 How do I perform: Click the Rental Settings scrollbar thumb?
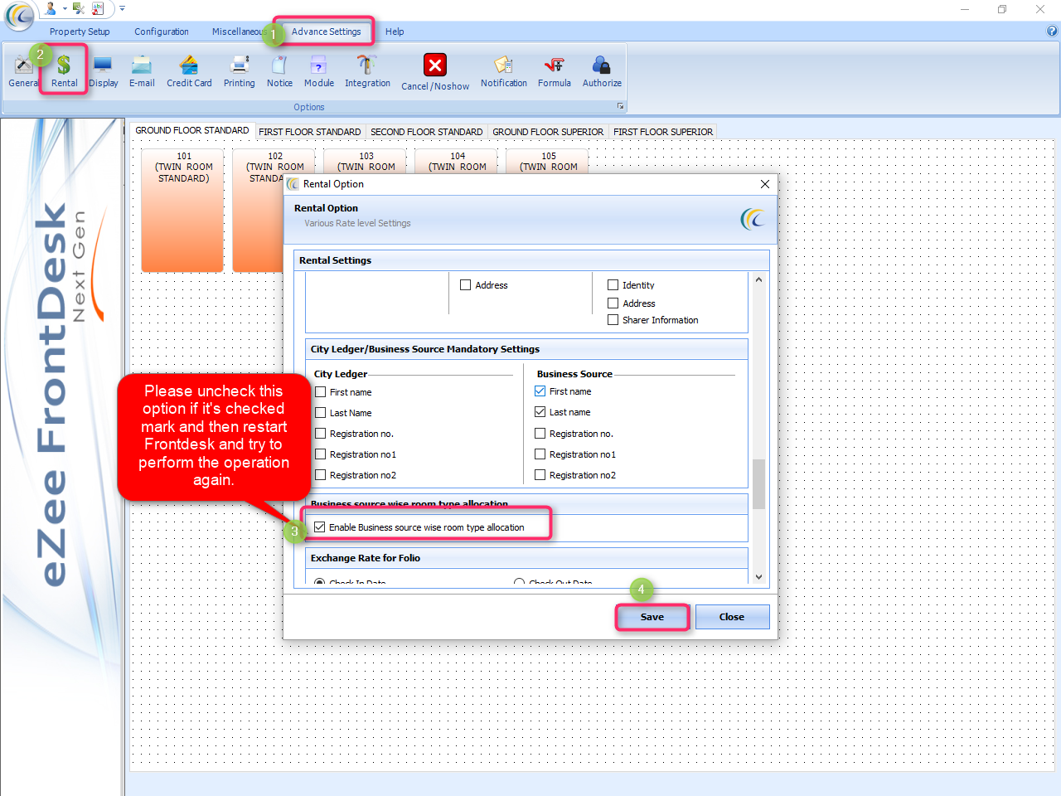pos(758,483)
